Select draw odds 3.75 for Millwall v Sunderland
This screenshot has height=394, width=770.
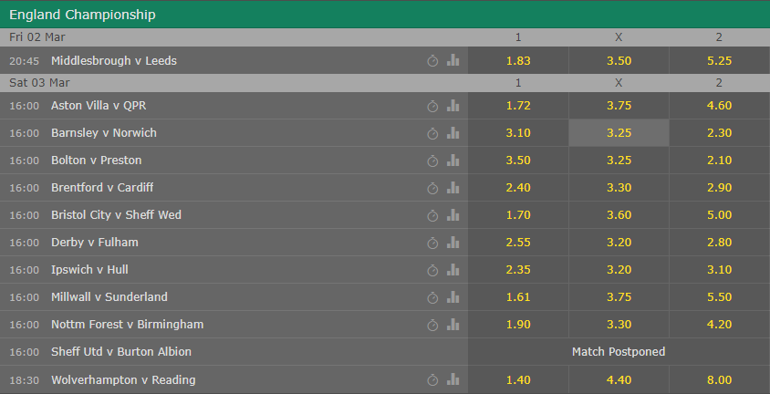pos(619,296)
